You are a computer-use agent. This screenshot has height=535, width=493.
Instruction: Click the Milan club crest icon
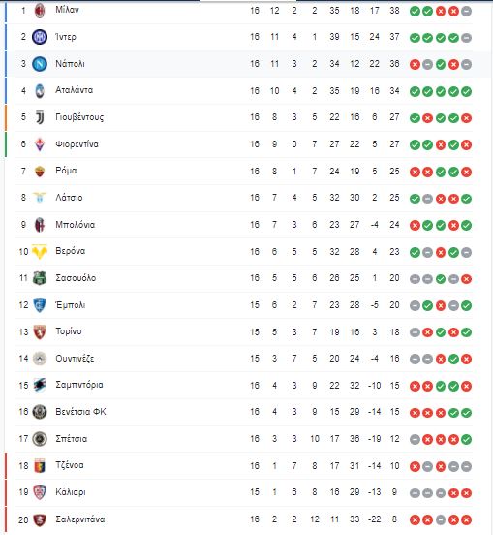coord(40,11)
